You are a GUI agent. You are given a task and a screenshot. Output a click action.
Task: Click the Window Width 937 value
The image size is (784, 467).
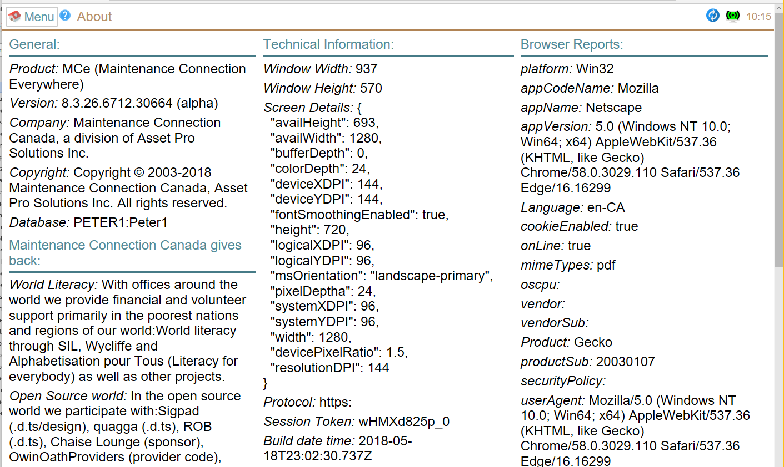coord(321,69)
